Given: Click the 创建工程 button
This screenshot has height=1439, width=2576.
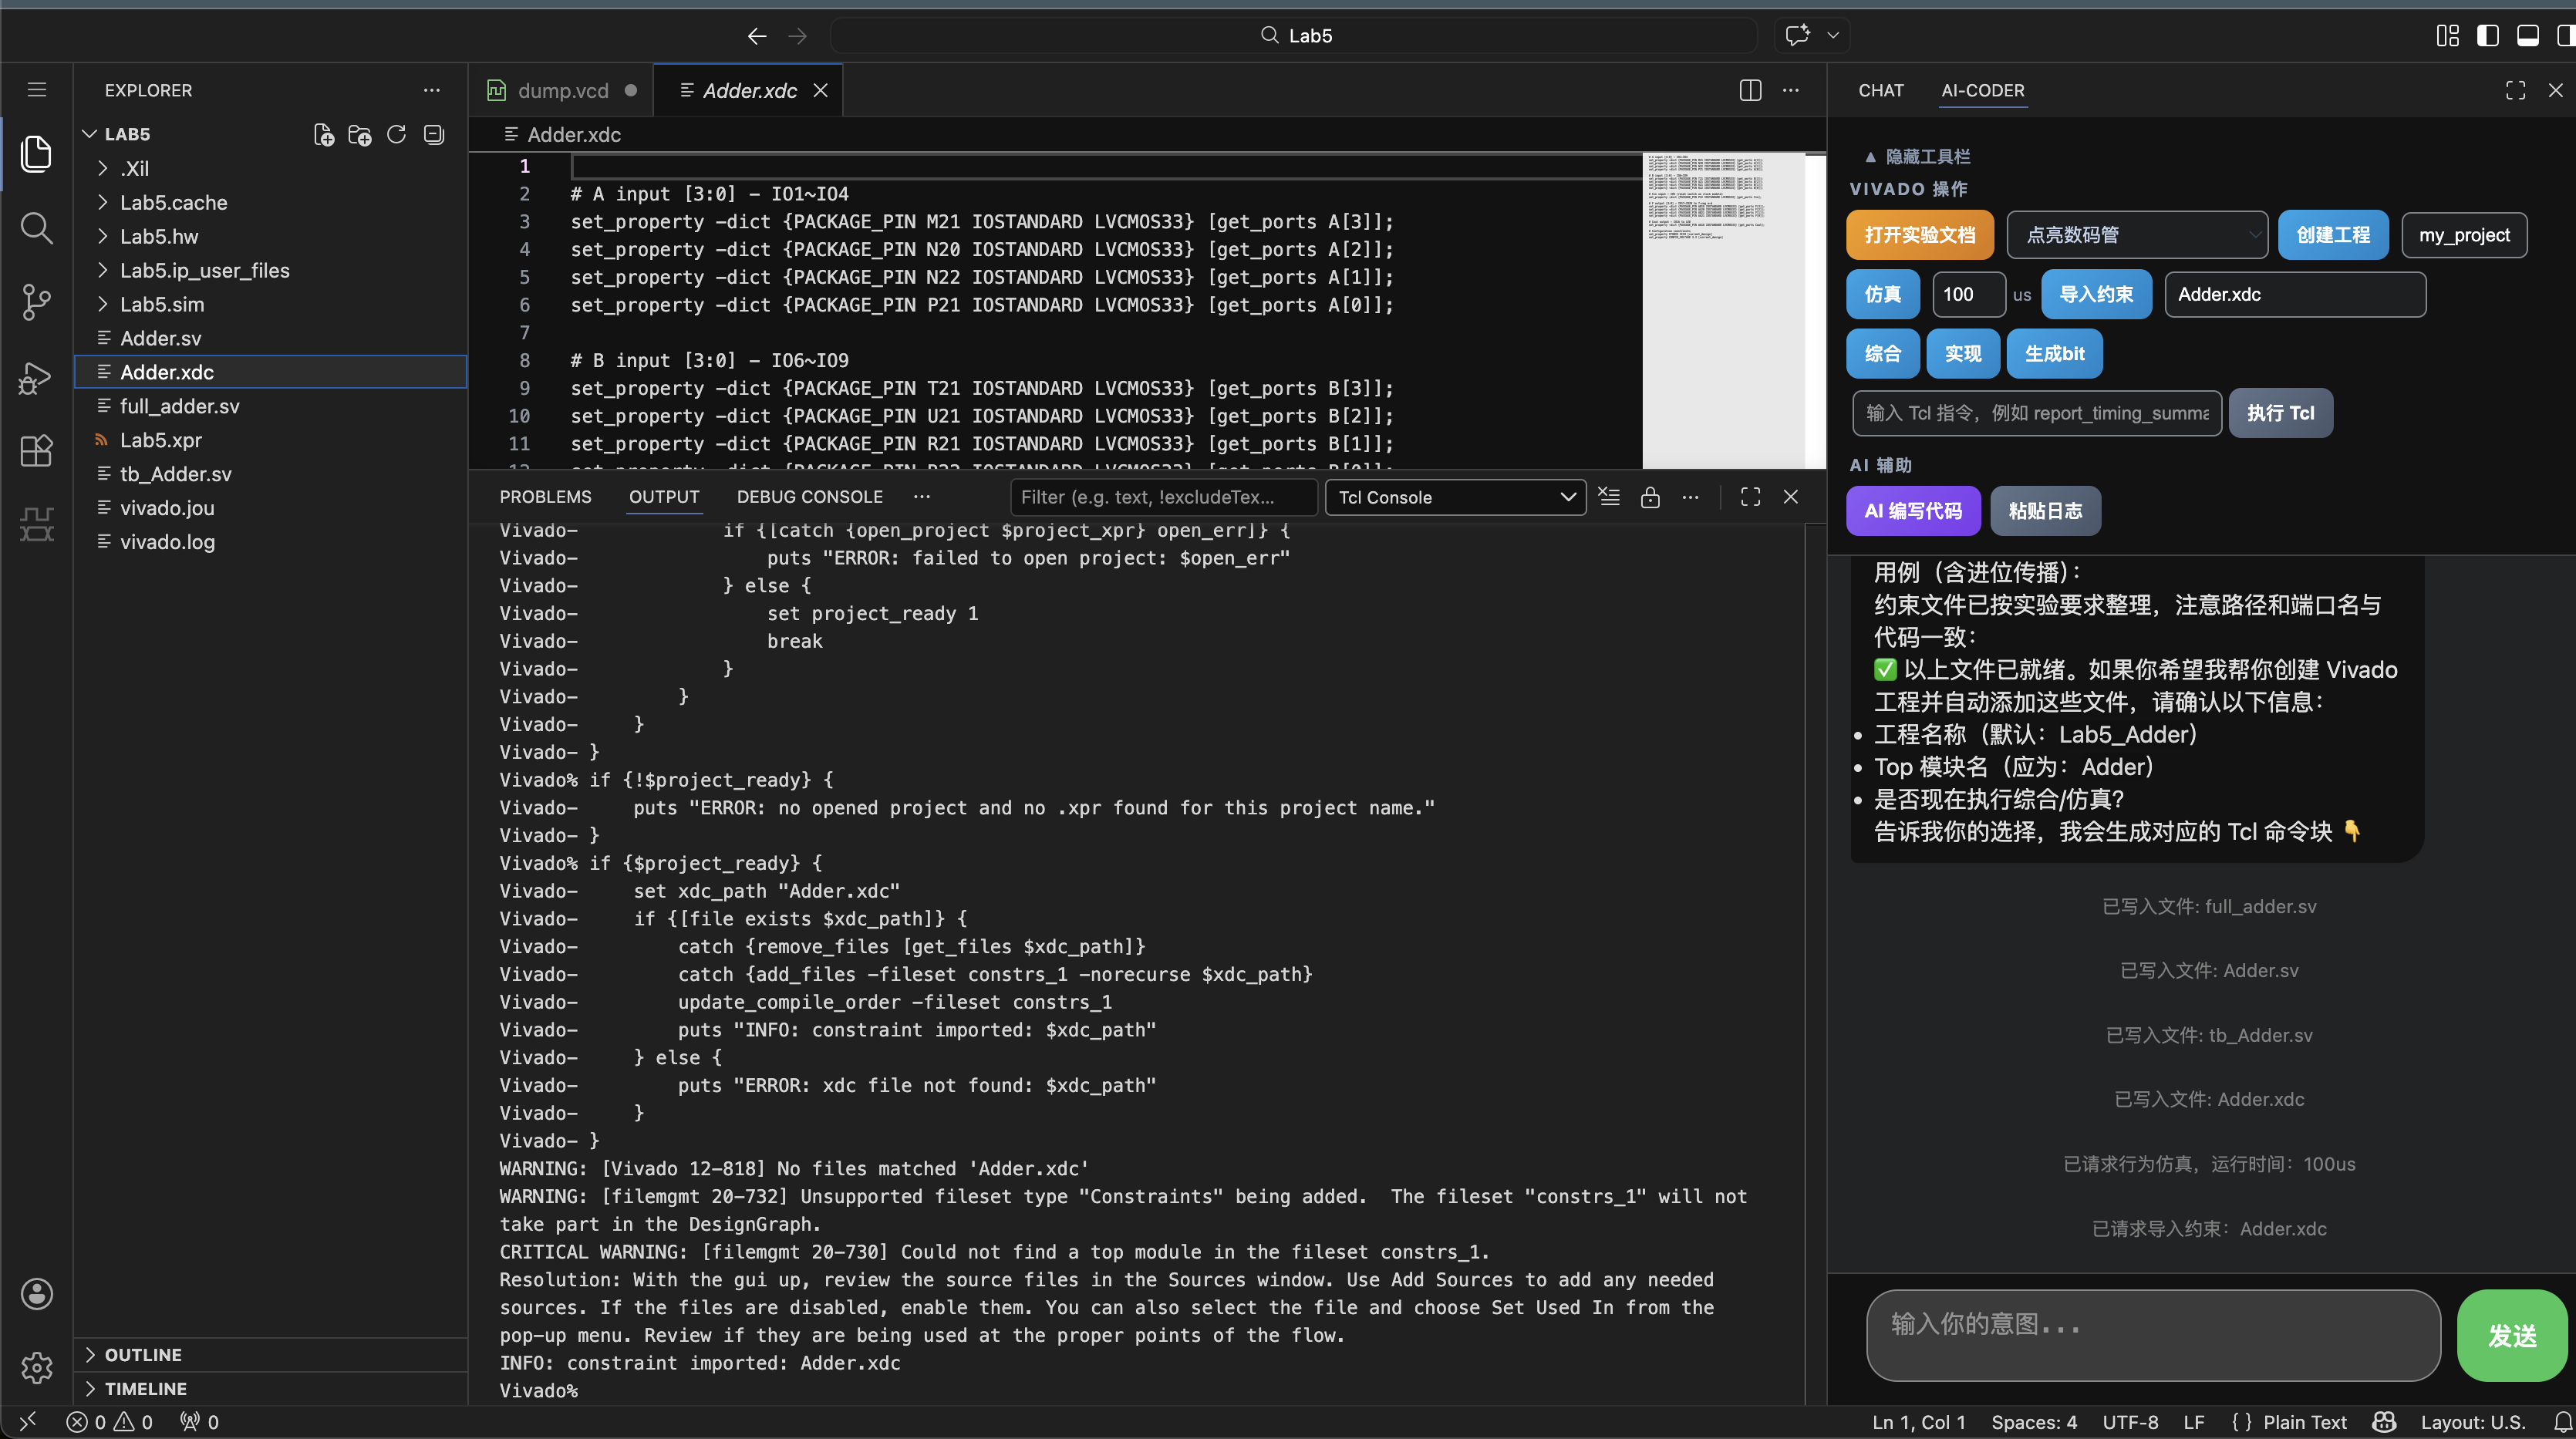Looking at the screenshot, I should pos(2333,234).
